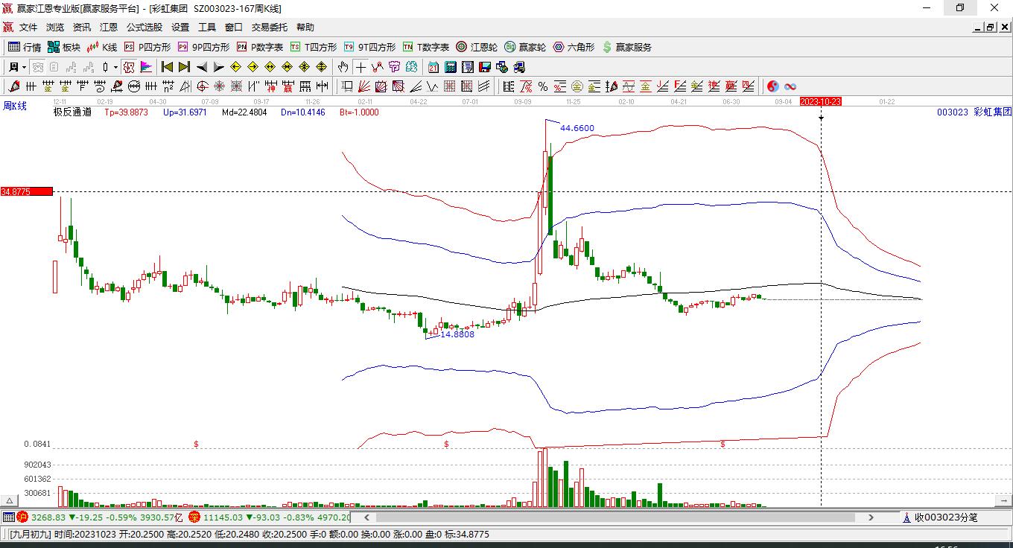This screenshot has height=548, width=1013.
Task: Open the 六角形 hexagon tool
Action: click(x=574, y=47)
